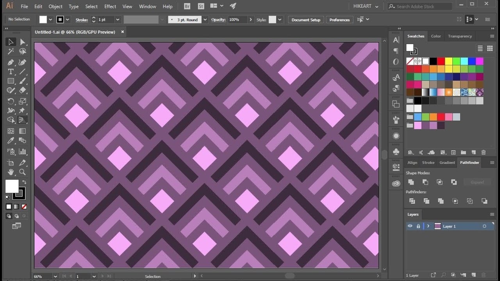Toggle visibility of Layer 1
The height and width of the screenshot is (281, 500).
pos(410,226)
